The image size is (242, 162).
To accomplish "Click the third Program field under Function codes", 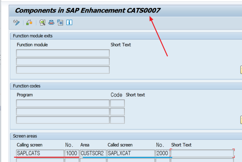I will click(63, 120).
